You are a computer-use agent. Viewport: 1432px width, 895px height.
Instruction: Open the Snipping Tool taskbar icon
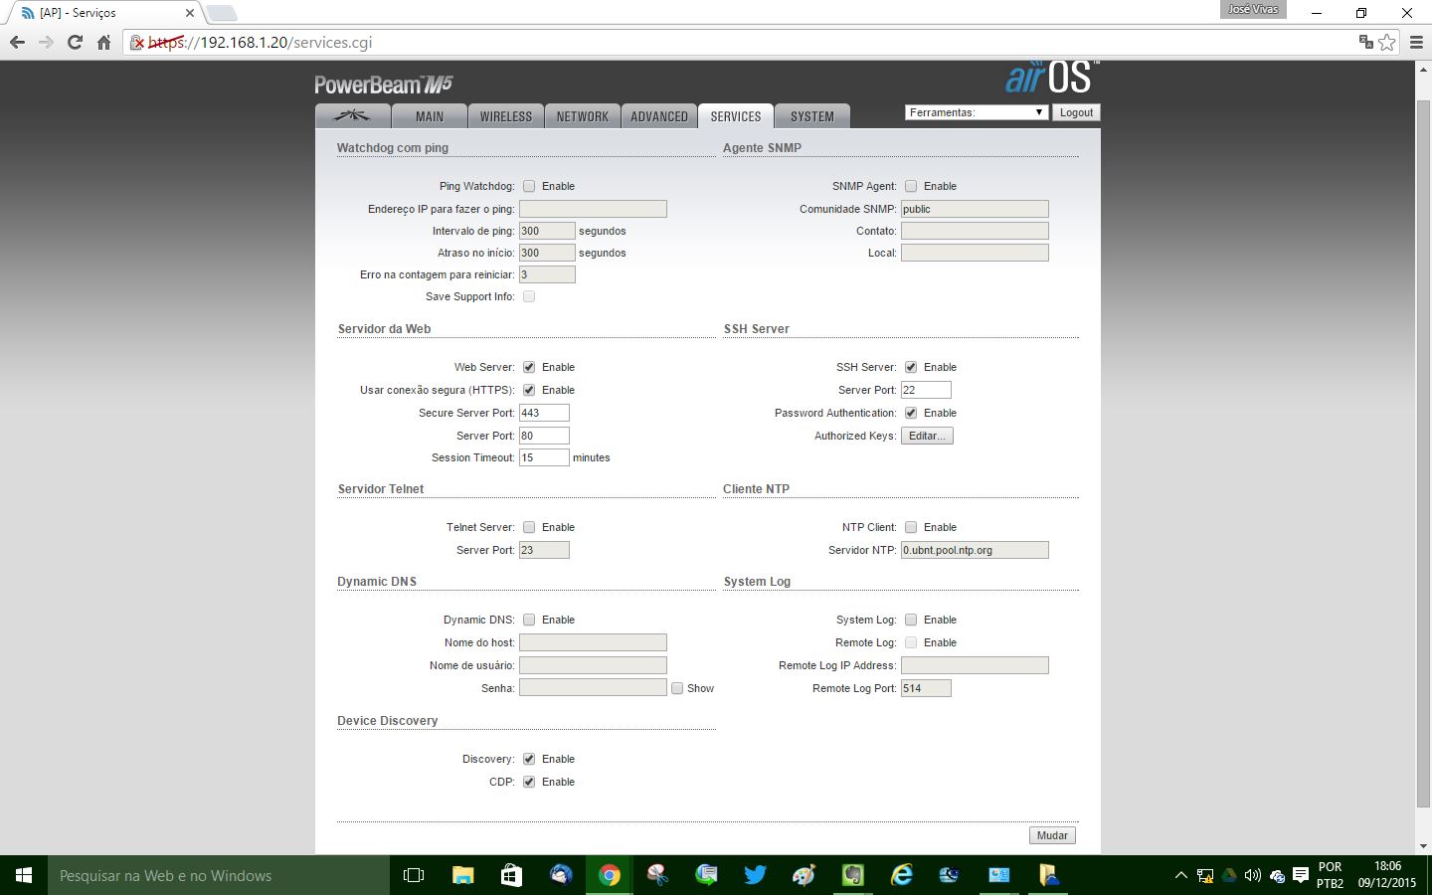[x=657, y=875]
